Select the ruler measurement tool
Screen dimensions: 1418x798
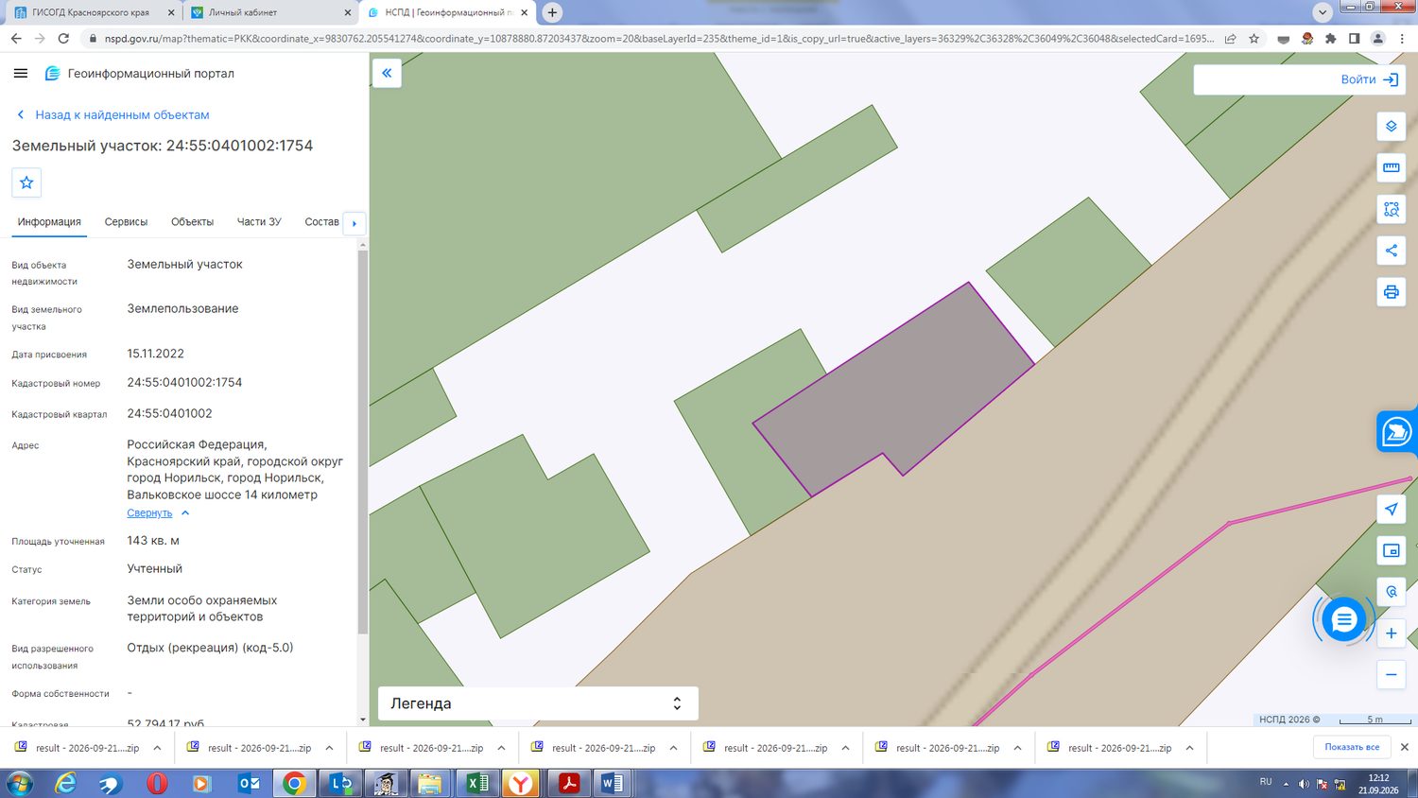pyautogui.click(x=1391, y=167)
